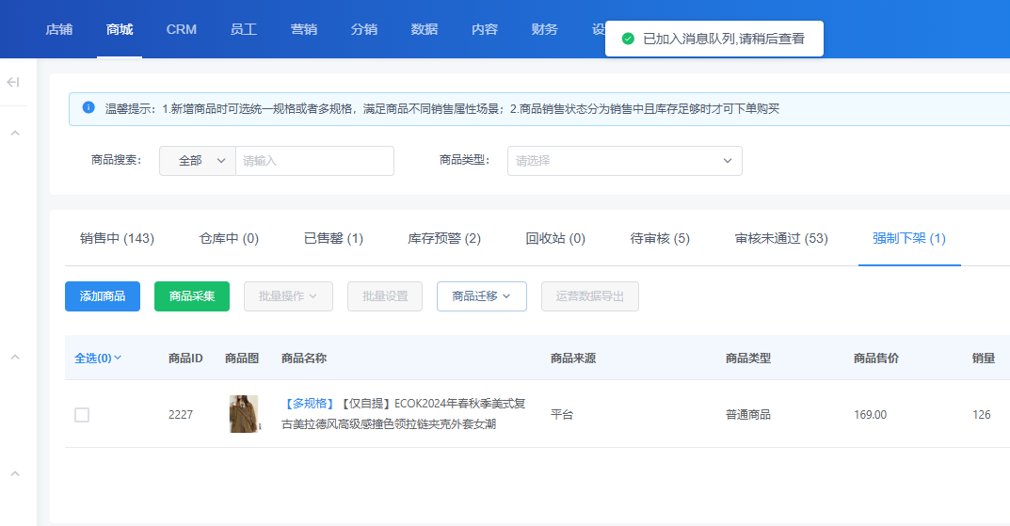Tick checkbox for product 2227

pyautogui.click(x=82, y=415)
